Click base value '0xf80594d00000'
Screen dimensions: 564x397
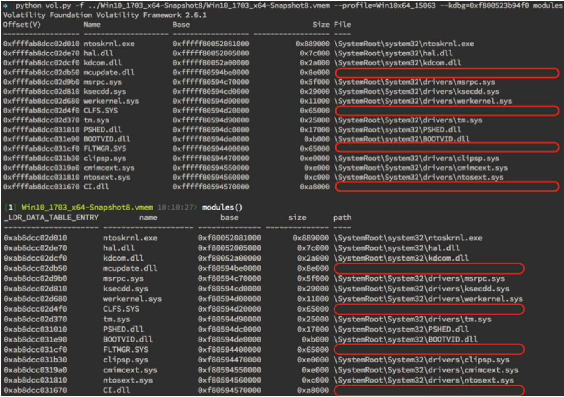click(229, 299)
